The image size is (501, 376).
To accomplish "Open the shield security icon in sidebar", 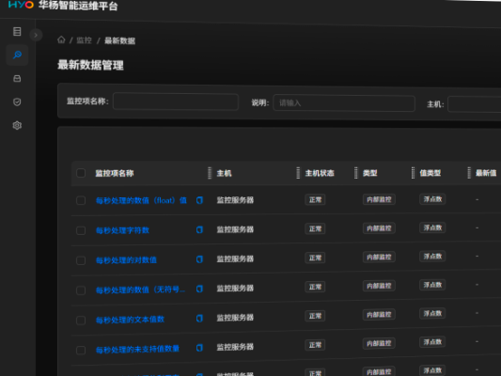I will pyautogui.click(x=17, y=102).
